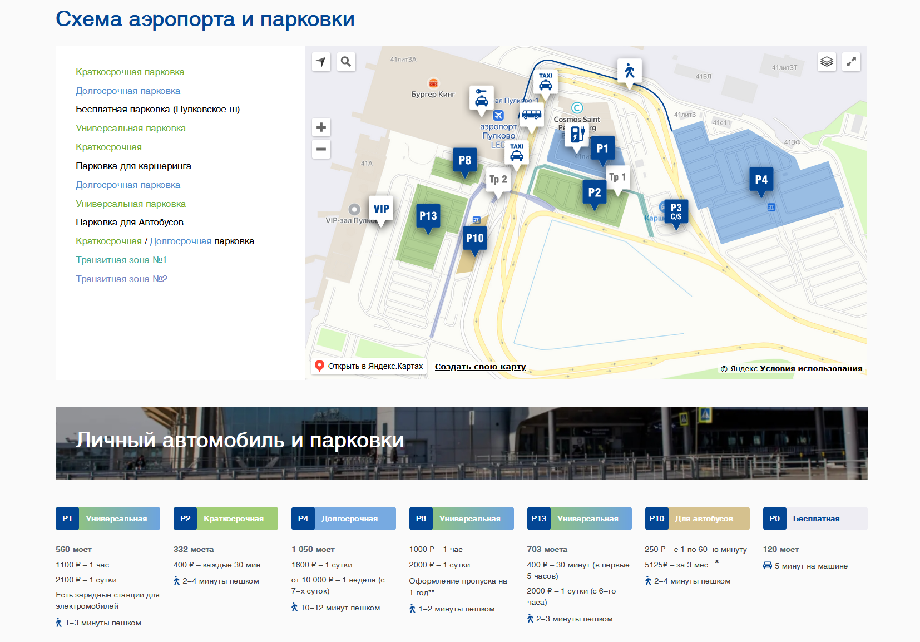Click 'Создать свою карту' link
Screen dimensions: 920x642
tap(481, 367)
